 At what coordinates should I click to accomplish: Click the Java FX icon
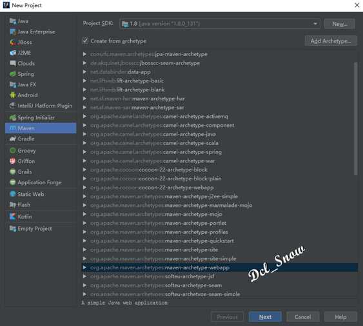tap(13, 84)
